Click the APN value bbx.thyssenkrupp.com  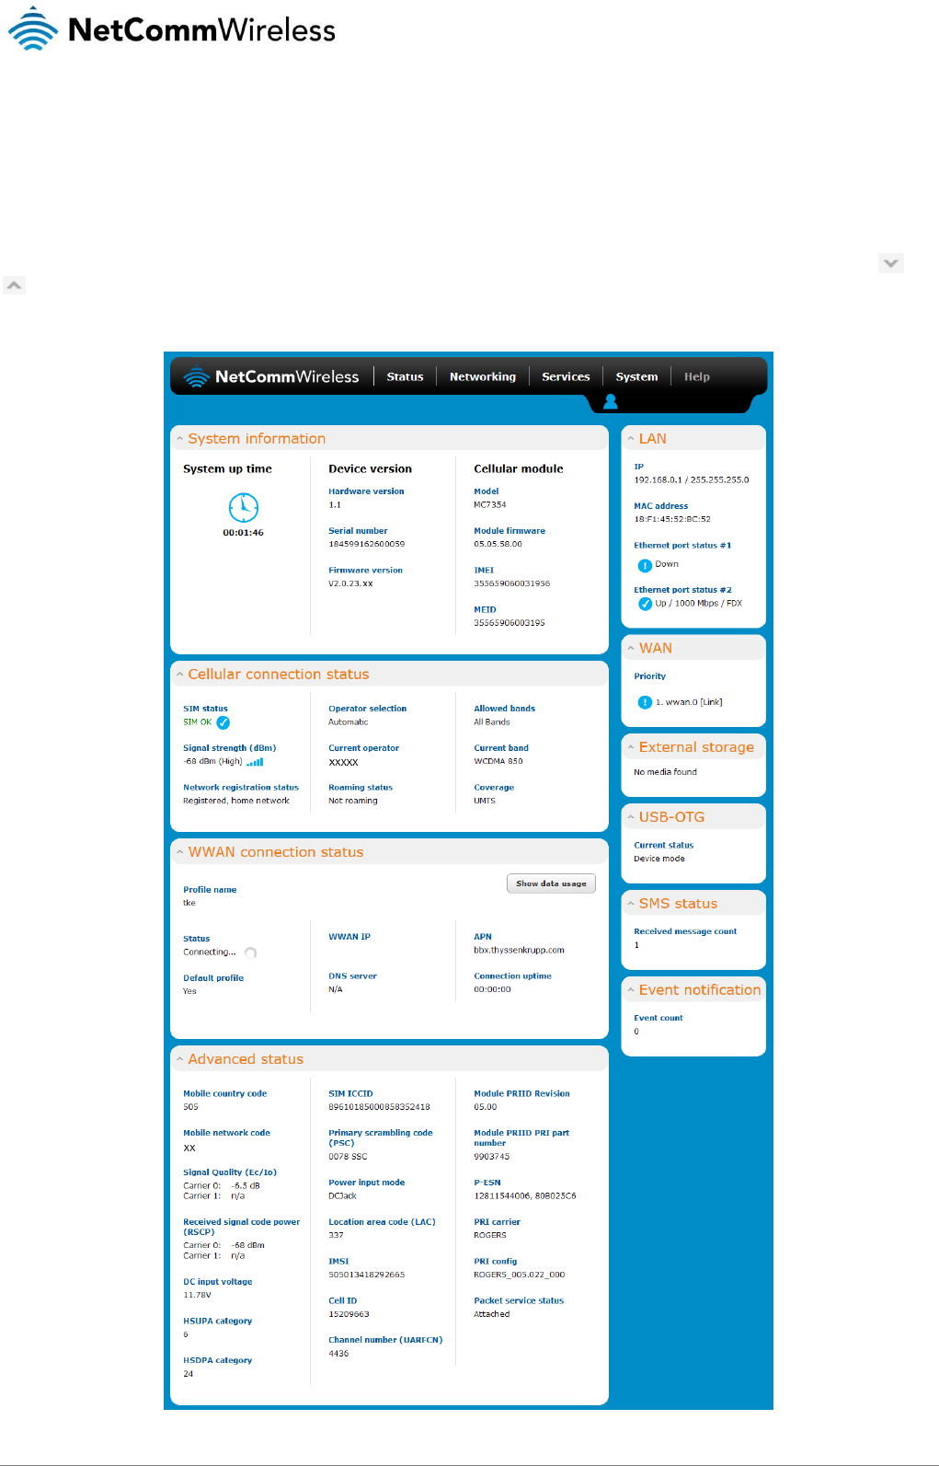pyautogui.click(x=519, y=950)
